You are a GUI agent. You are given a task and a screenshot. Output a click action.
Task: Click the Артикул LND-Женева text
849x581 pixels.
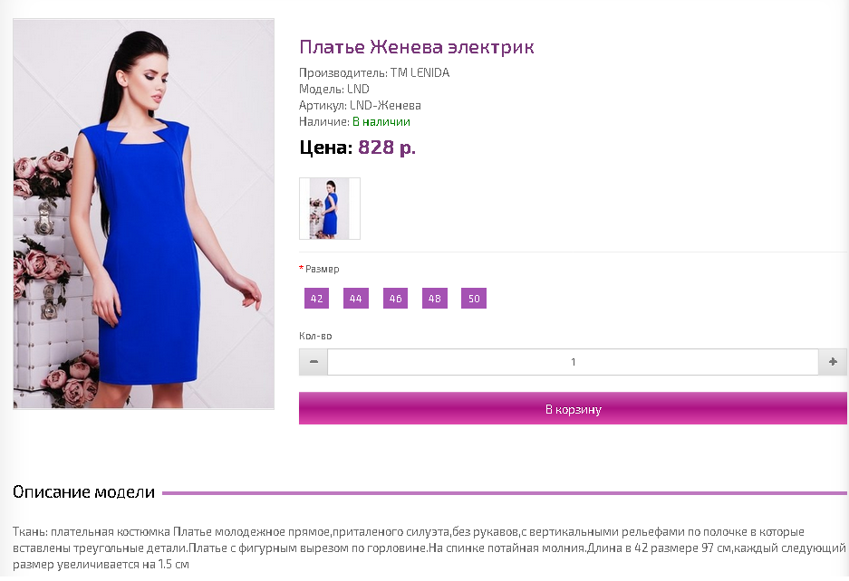(x=360, y=106)
